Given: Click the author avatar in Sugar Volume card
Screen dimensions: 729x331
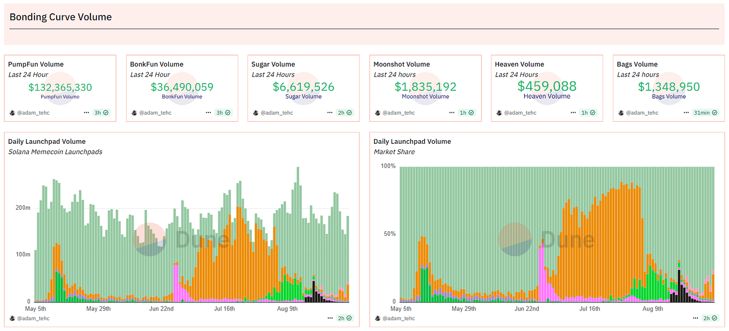Looking at the screenshot, I should pos(256,113).
